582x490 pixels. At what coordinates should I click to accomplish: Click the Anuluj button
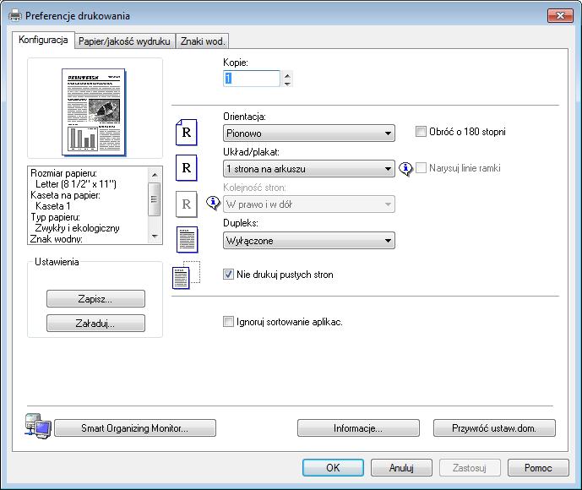pyautogui.click(x=401, y=468)
